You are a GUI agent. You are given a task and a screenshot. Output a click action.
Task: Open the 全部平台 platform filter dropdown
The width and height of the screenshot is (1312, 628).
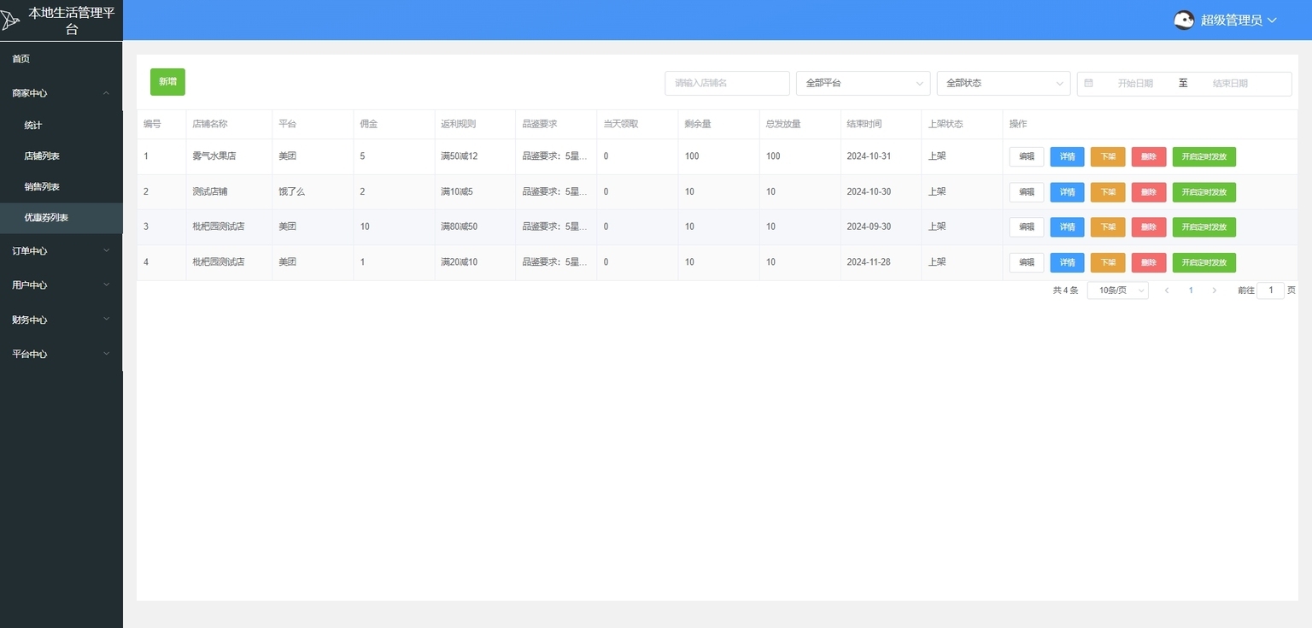864,83
